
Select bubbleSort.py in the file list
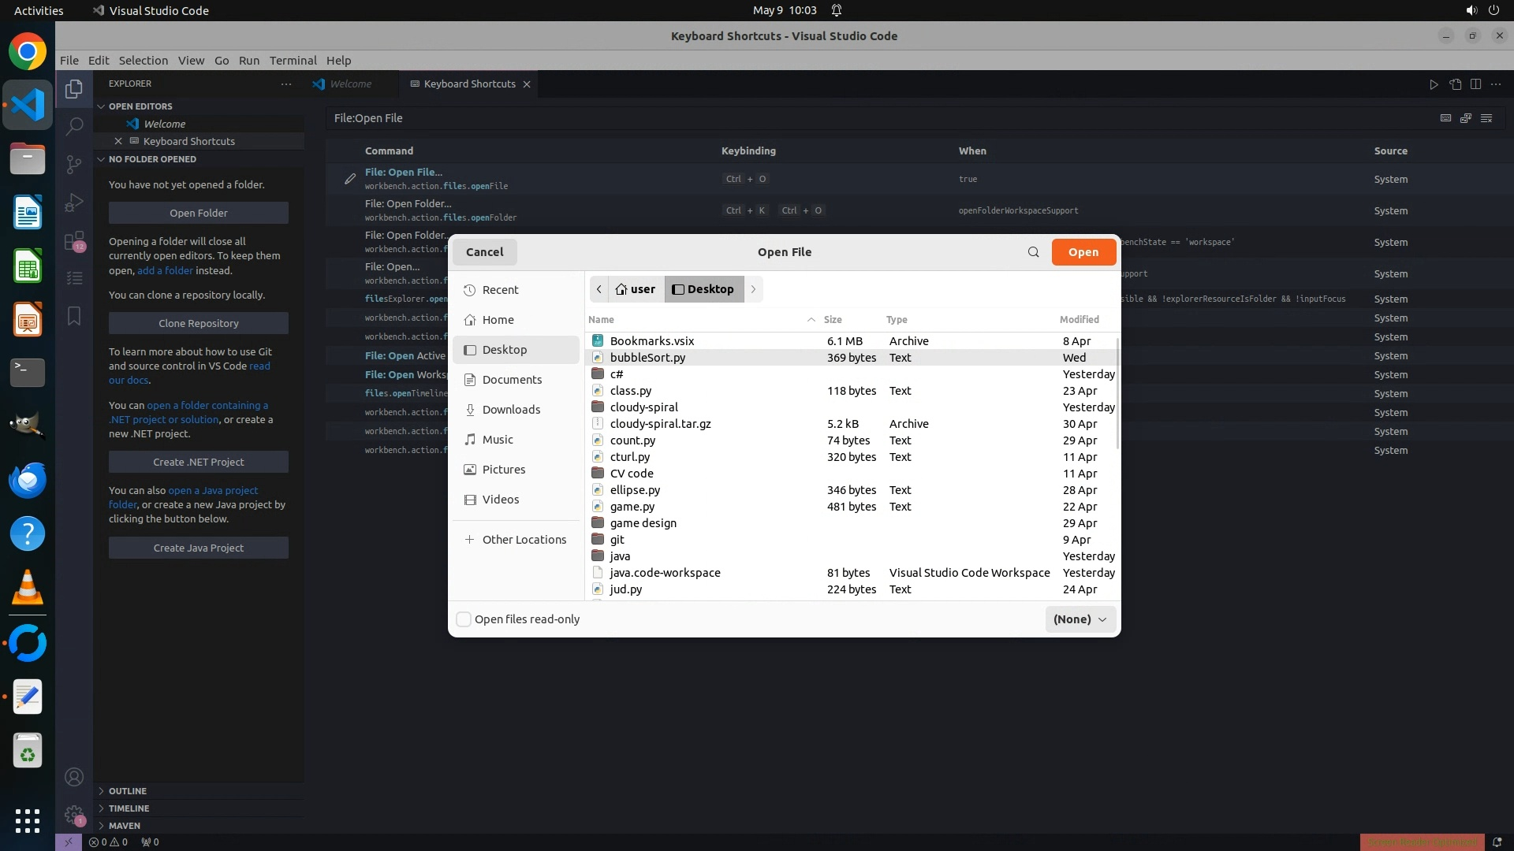(x=647, y=358)
